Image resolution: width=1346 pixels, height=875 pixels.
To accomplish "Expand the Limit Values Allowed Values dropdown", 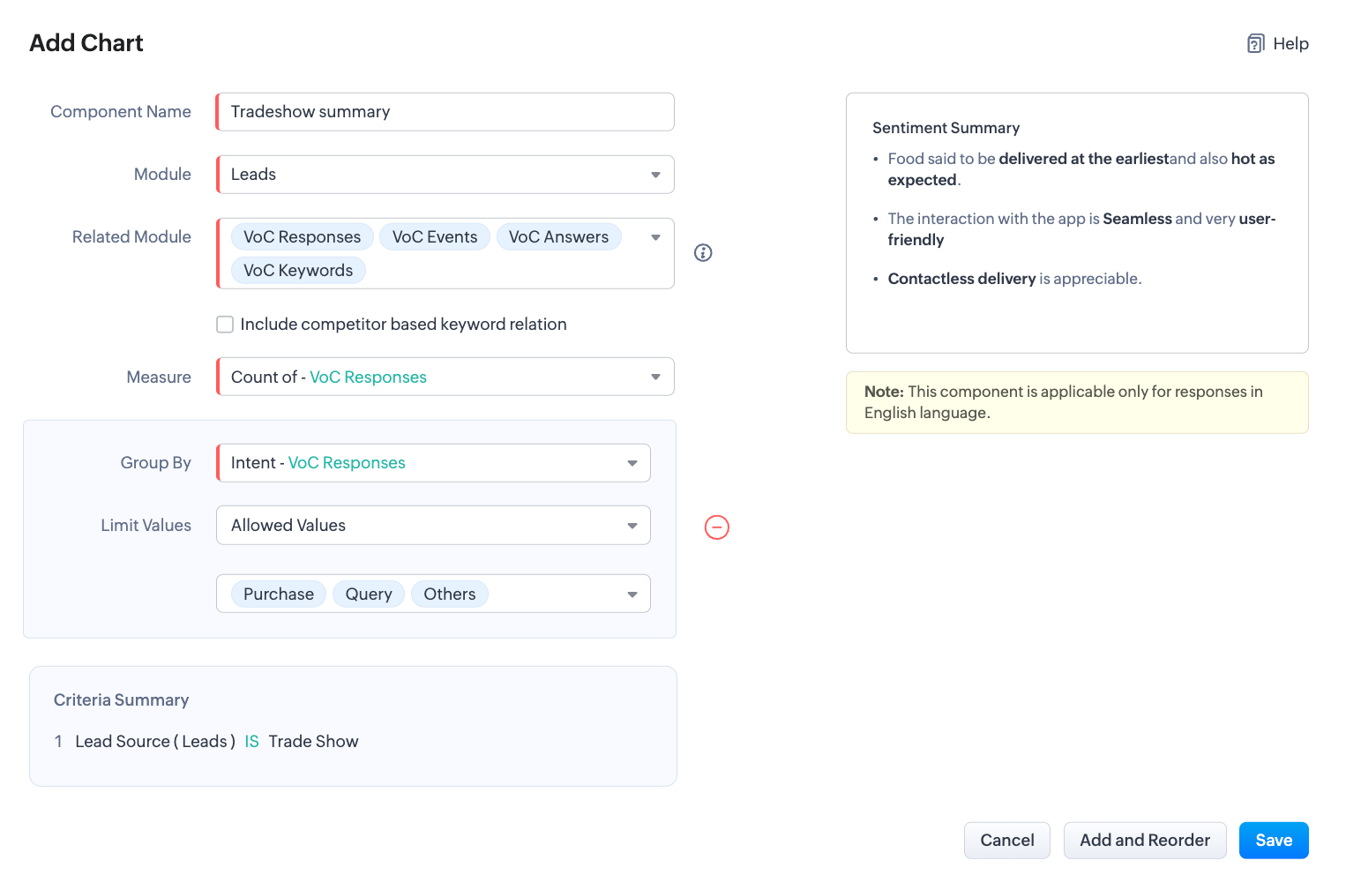I will pyautogui.click(x=632, y=526).
